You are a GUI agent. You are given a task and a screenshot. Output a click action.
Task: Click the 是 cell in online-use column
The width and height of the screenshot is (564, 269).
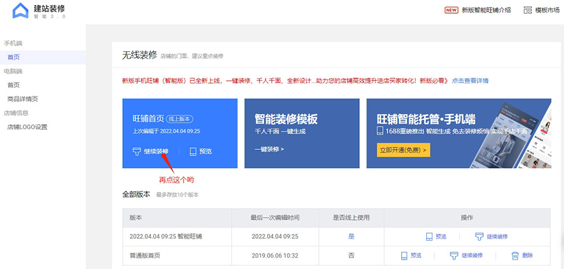coord(352,236)
